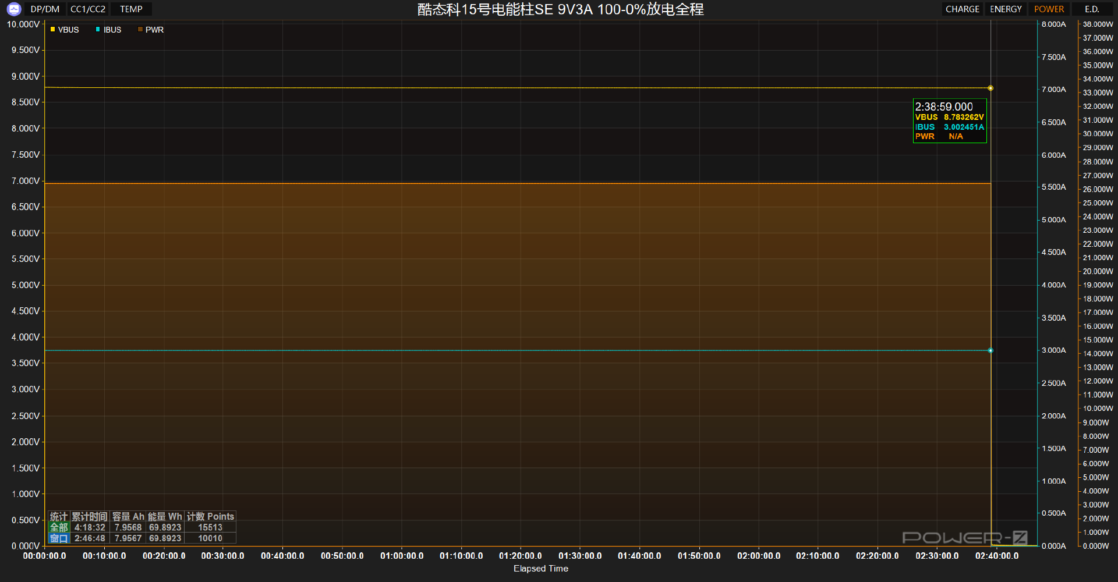The width and height of the screenshot is (1118, 582).
Task: Click the 0.000W power axis label
Action: click(x=1095, y=546)
